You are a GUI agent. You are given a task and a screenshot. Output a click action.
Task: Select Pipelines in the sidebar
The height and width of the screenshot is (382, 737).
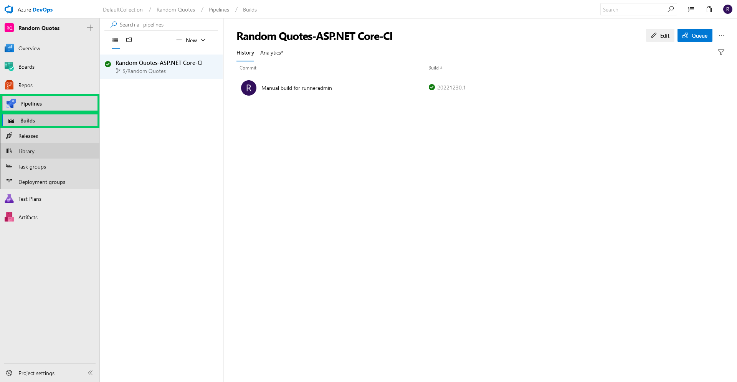[x=50, y=104]
